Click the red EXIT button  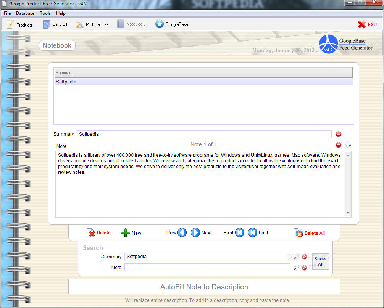coord(368,24)
